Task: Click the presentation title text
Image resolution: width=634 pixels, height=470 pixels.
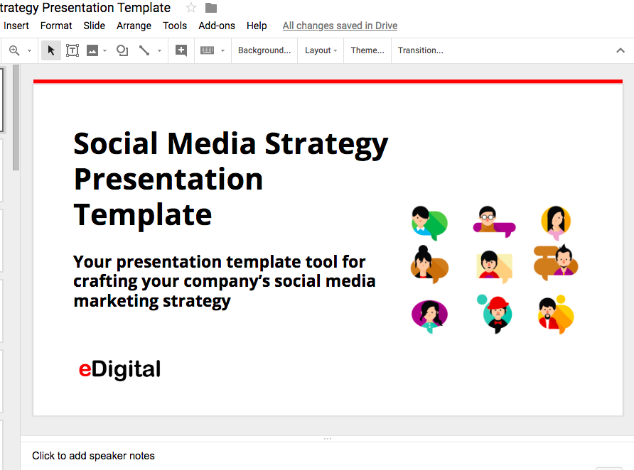Action: tap(85, 8)
